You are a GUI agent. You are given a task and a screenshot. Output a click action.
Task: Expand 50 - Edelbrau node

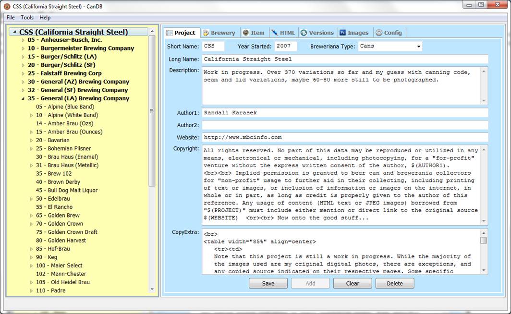[x=31, y=199]
